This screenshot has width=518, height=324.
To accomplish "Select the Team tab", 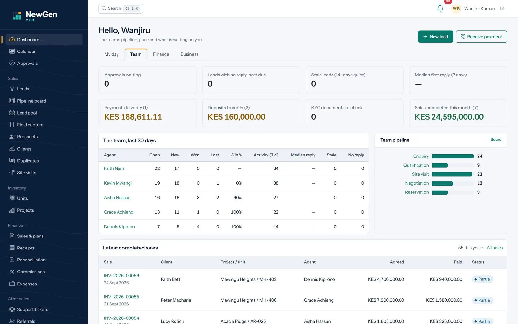I will [x=136, y=54].
